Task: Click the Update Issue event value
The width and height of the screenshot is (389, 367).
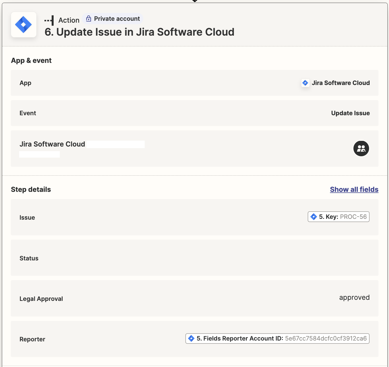Action: [x=350, y=113]
